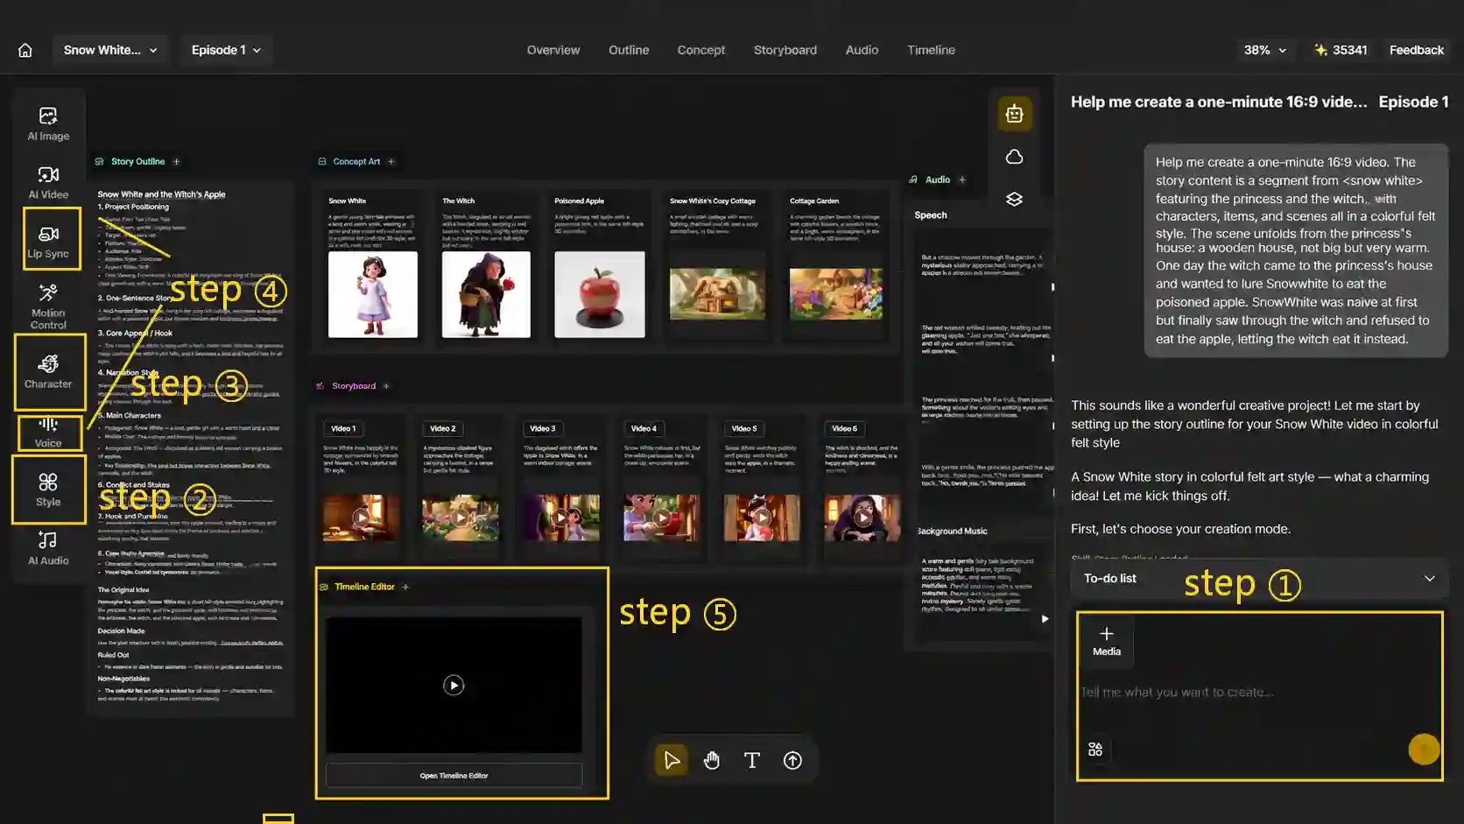
Task: Select the text tool
Action: coord(752,760)
